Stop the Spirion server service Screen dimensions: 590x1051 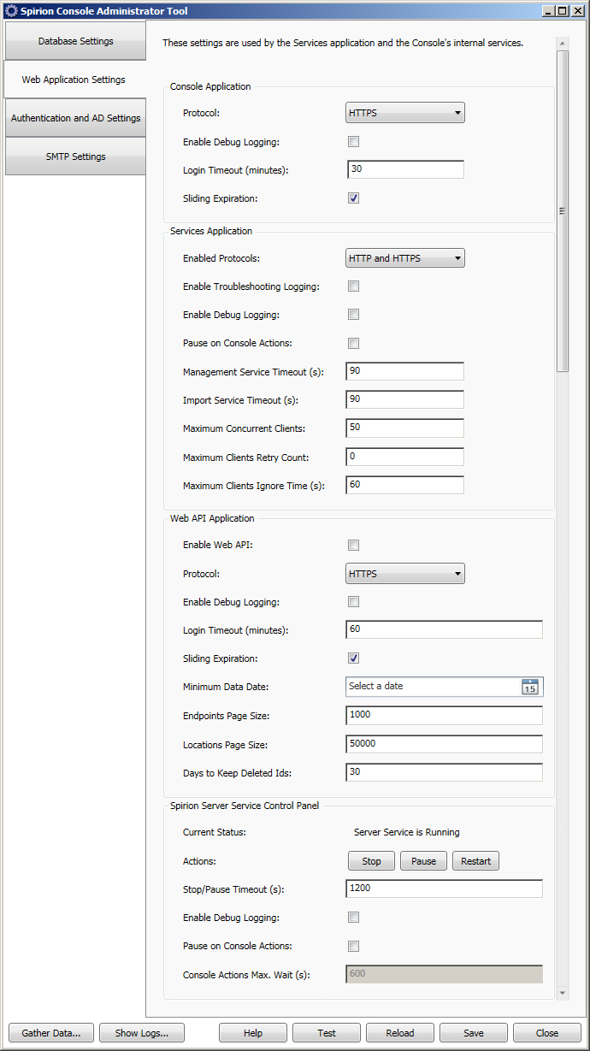coord(371,861)
